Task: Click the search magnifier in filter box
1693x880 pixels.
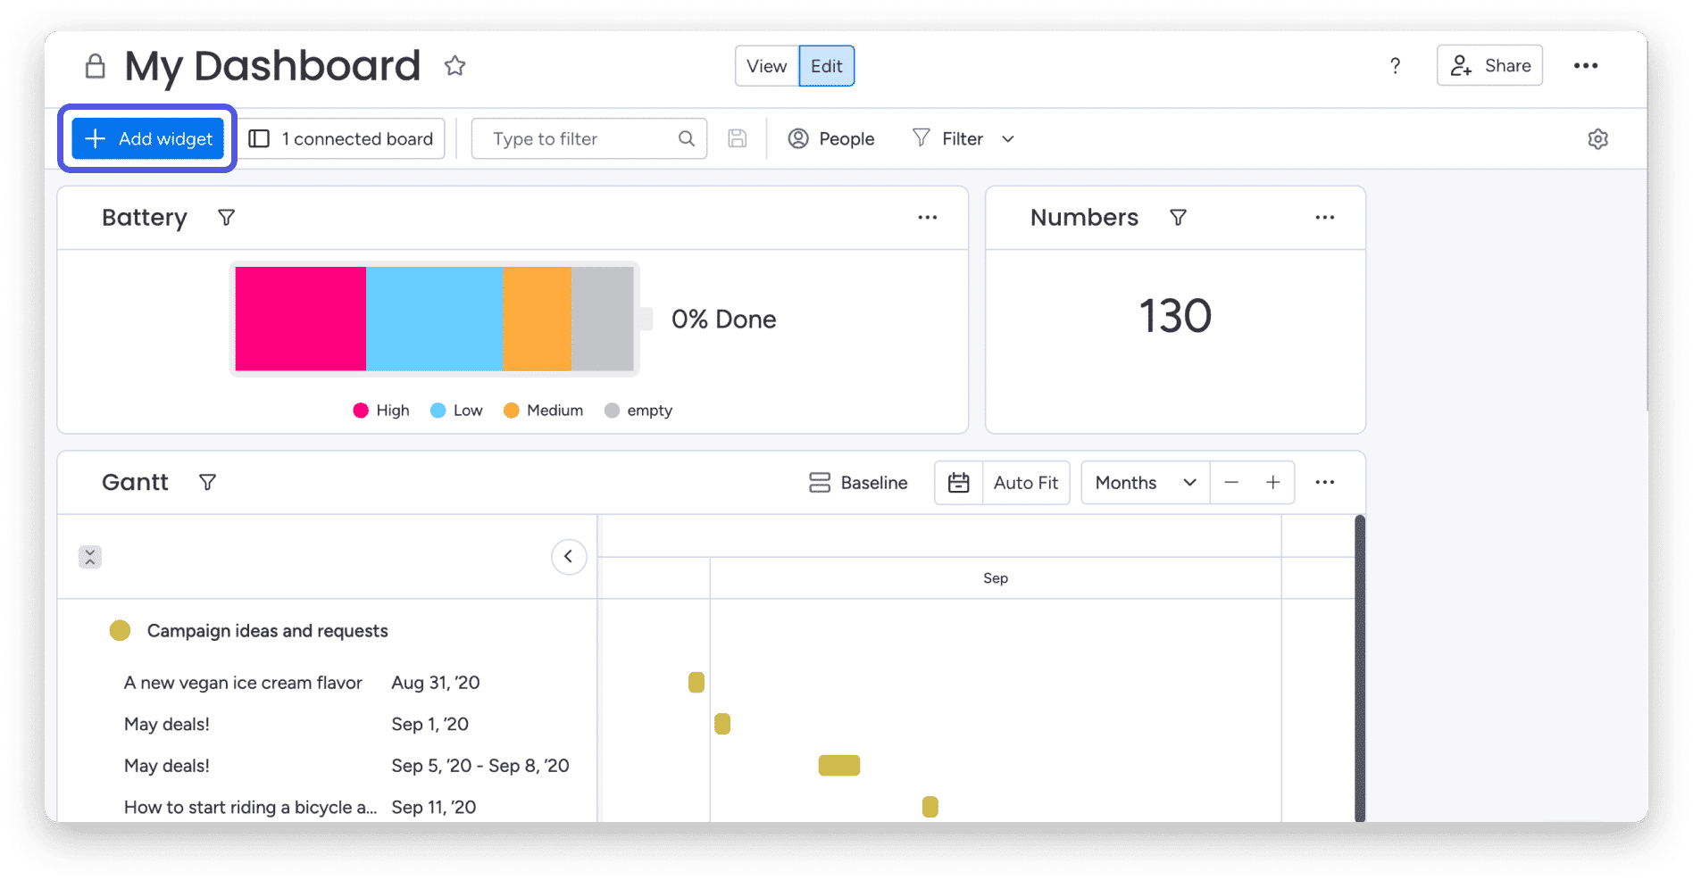Action: (686, 138)
